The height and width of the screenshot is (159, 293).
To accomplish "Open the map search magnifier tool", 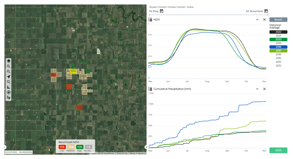I will coord(8,82).
